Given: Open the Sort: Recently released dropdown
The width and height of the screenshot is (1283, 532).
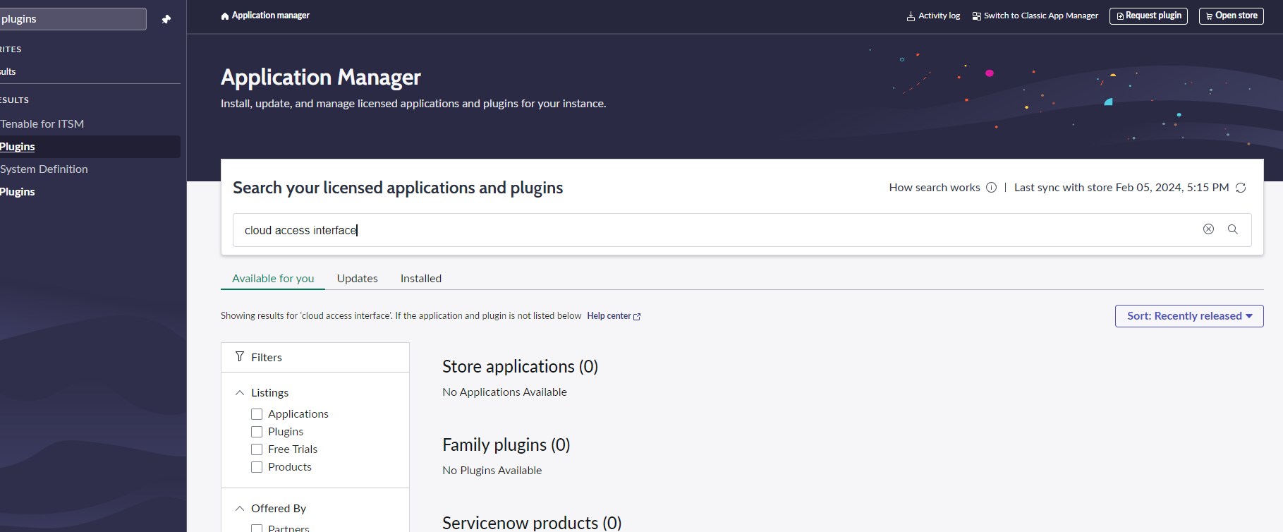Looking at the screenshot, I should tap(1188, 316).
